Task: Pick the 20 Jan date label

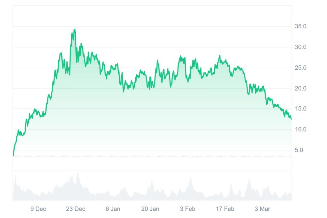Action: [150, 209]
